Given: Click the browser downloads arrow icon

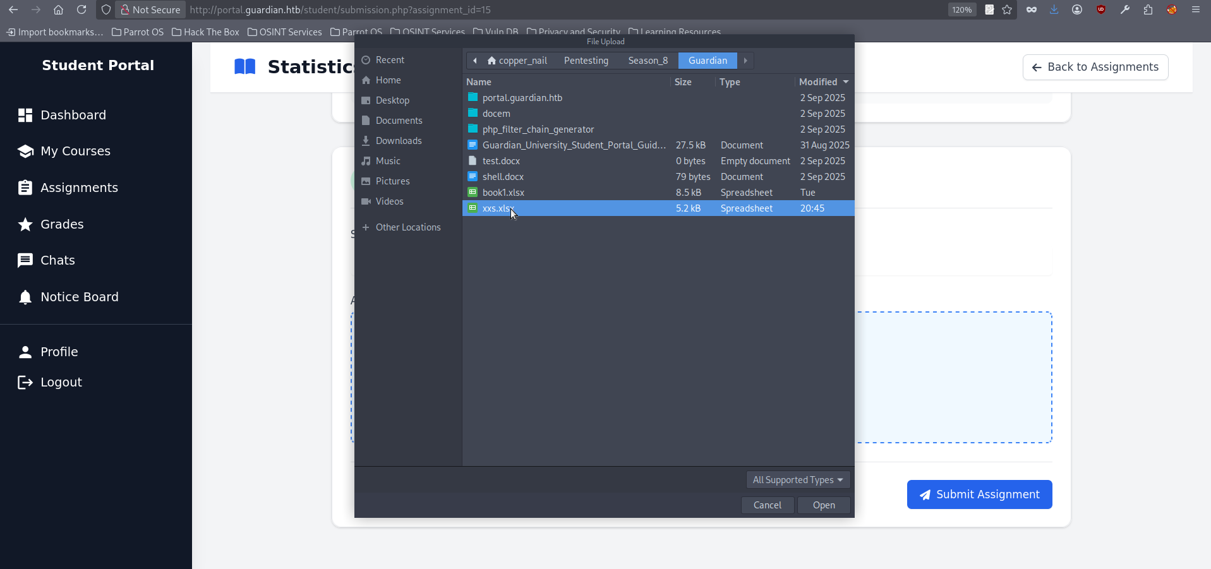Looking at the screenshot, I should coord(1054,9).
